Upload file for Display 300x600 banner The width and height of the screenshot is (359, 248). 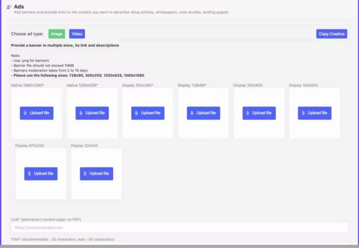[259, 113]
